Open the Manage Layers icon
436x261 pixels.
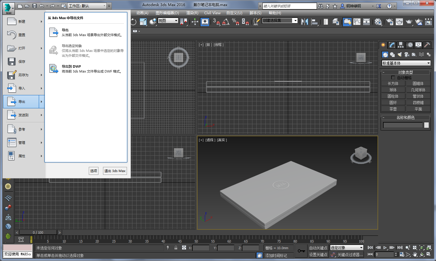(x=336, y=22)
